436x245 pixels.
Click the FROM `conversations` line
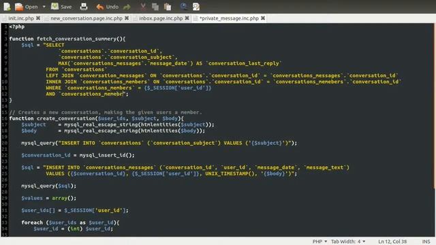coord(76,69)
